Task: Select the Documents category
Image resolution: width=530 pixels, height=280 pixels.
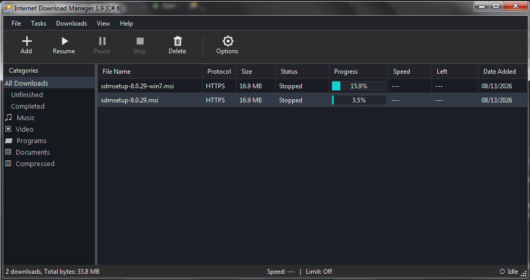Action: click(x=32, y=152)
